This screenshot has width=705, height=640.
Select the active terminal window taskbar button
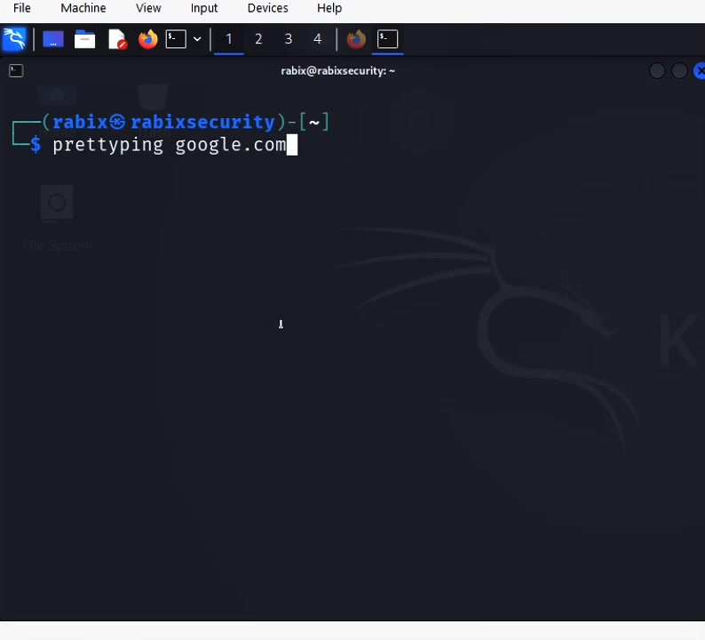coord(387,39)
